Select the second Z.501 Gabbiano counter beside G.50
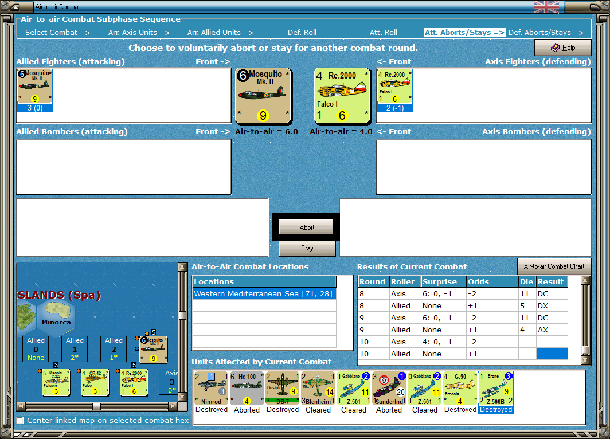610x439 pixels. tap(425, 389)
